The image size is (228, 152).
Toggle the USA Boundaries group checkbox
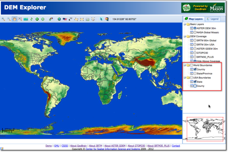192,78
